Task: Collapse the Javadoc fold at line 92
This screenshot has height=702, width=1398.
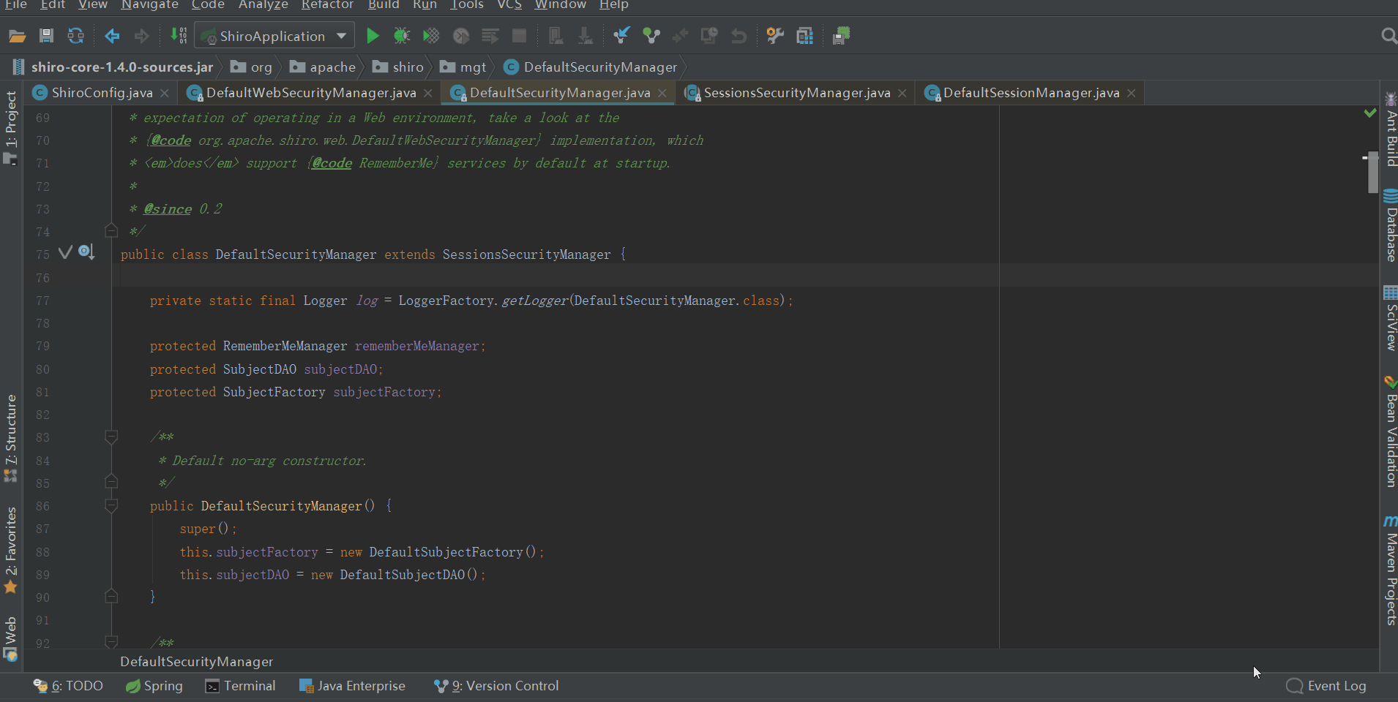Action: click(111, 642)
